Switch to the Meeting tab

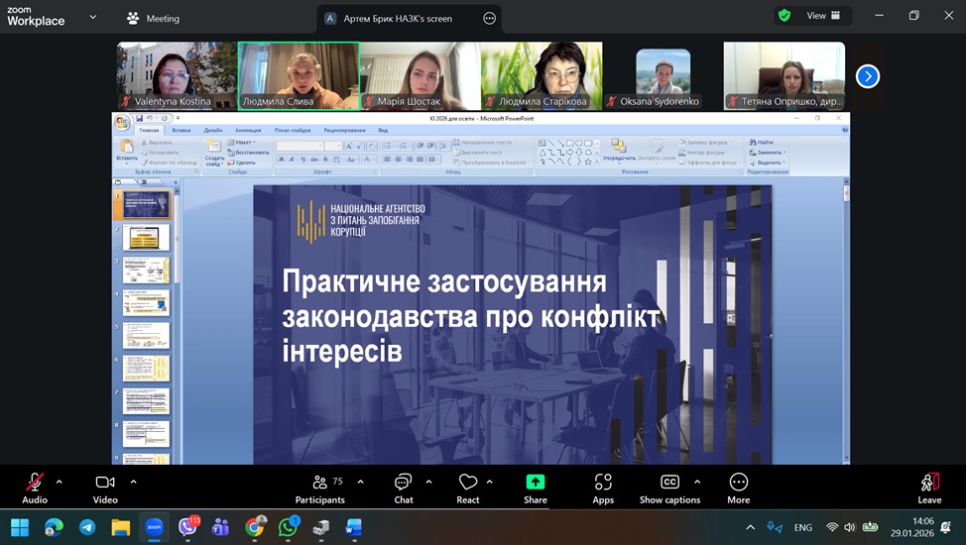point(154,18)
